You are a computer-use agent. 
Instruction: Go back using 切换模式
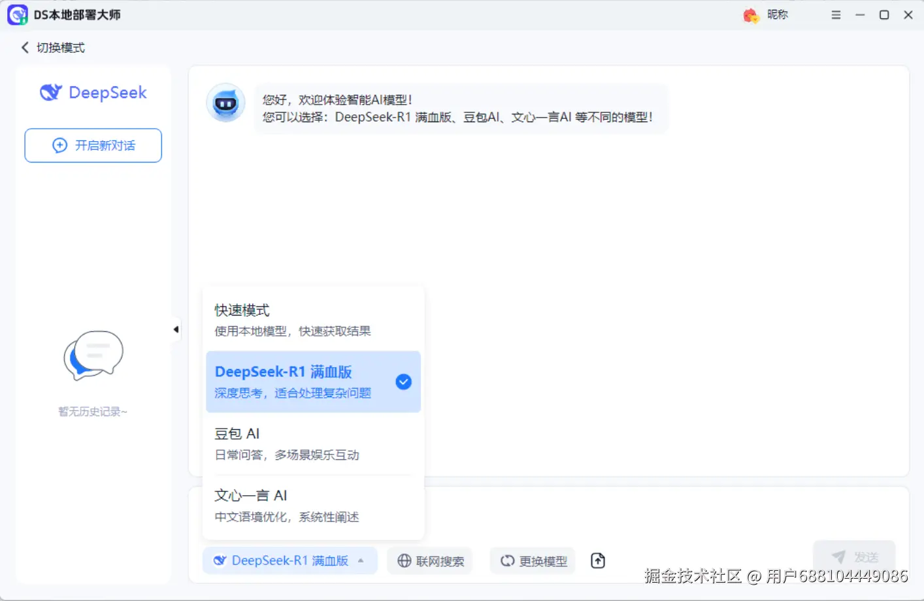point(52,47)
